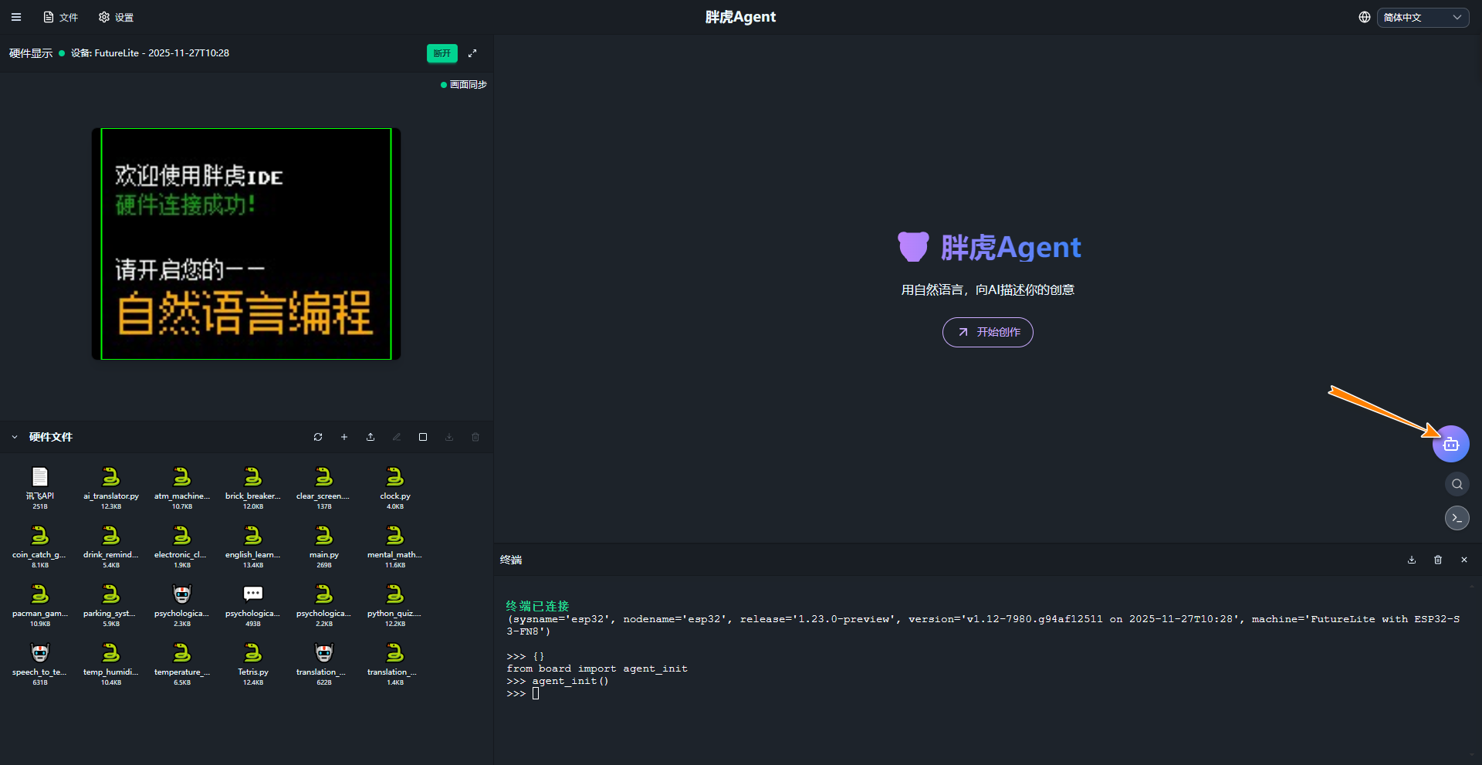The height and width of the screenshot is (765, 1482).
Task: Open the 文件 menu
Action: [x=61, y=17]
